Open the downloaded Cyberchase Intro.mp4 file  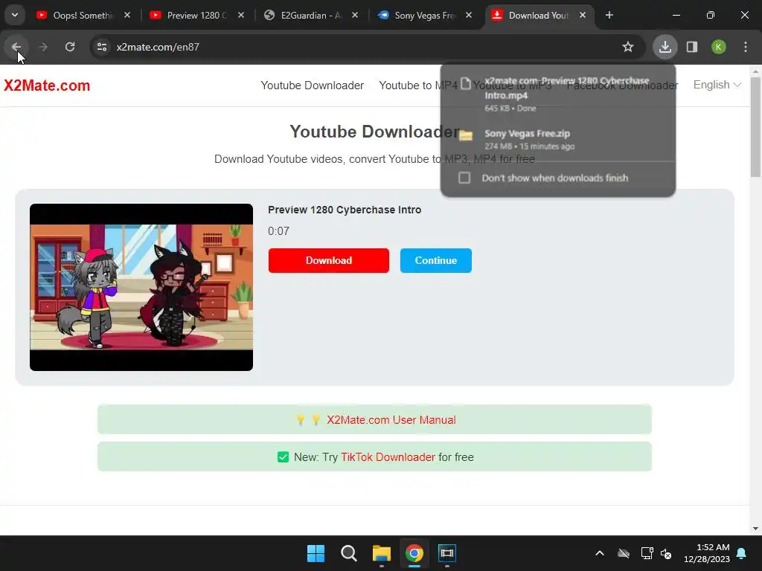558,94
